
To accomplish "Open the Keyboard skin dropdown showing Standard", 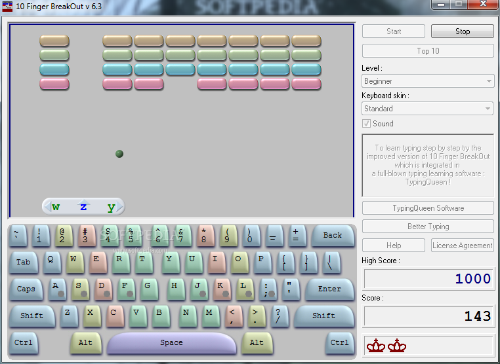I will (x=427, y=109).
